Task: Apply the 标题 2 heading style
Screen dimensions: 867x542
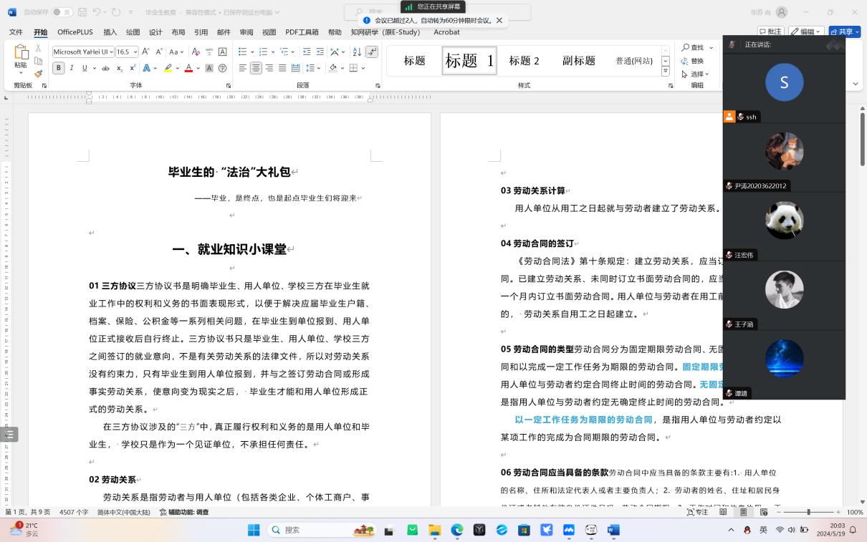Action: click(x=524, y=61)
